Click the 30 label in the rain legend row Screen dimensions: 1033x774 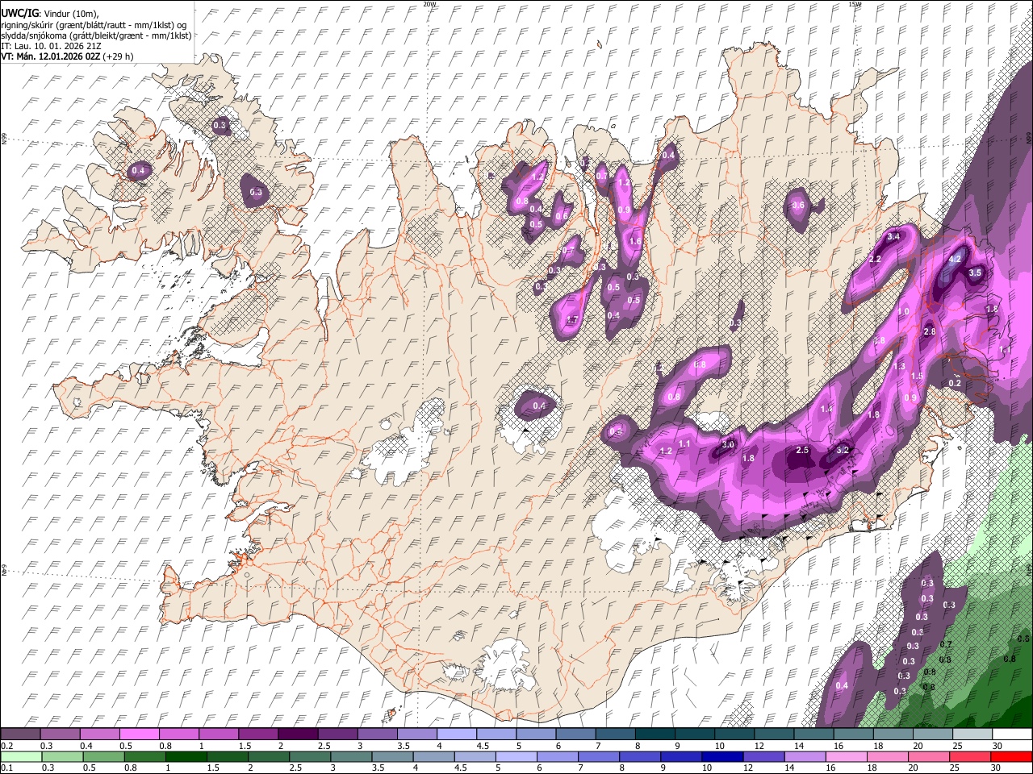point(997,768)
